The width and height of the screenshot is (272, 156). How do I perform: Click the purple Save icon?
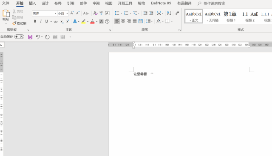[x=30, y=37]
